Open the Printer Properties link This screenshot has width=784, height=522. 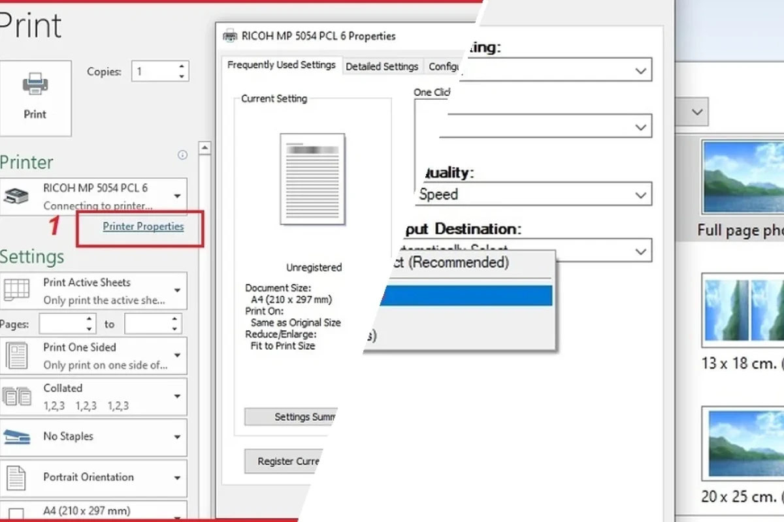tap(143, 226)
